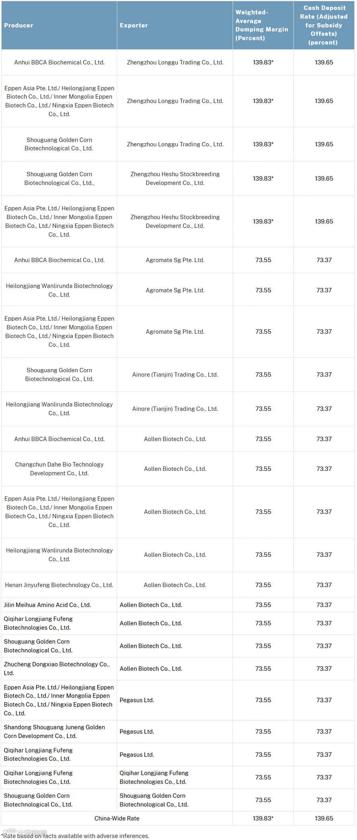The image size is (357, 840).
Task: Click the Weighted-Average Dumping Margin header
Action: [263, 25]
